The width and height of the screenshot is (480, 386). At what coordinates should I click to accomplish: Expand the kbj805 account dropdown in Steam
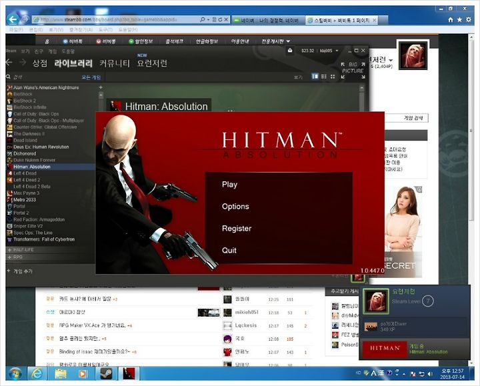[329, 51]
